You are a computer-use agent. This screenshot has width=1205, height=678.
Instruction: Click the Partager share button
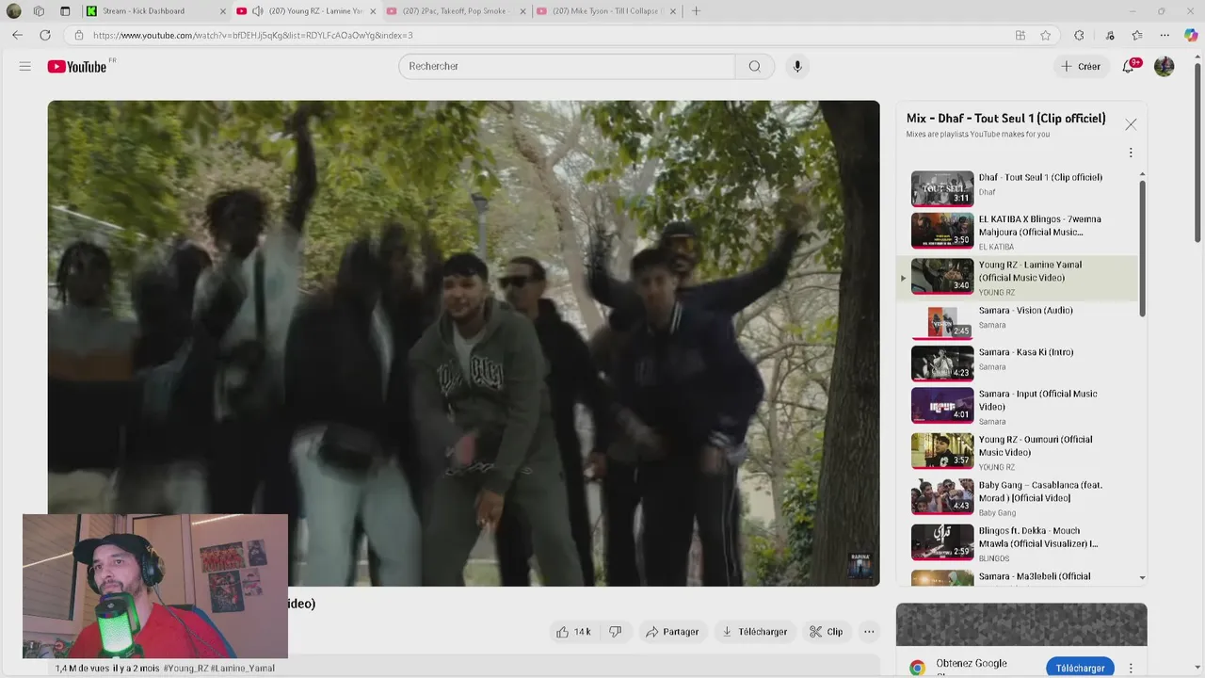pyautogui.click(x=672, y=632)
